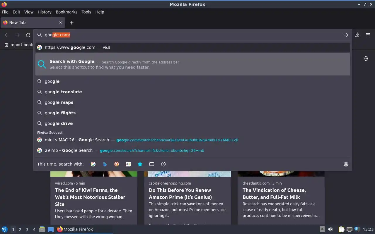
Task: Open the View menu
Action: (29, 12)
